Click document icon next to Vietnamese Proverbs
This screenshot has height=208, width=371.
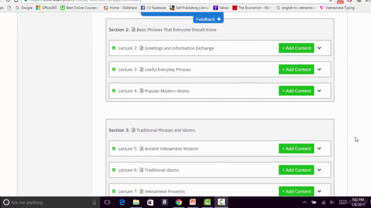(141, 191)
